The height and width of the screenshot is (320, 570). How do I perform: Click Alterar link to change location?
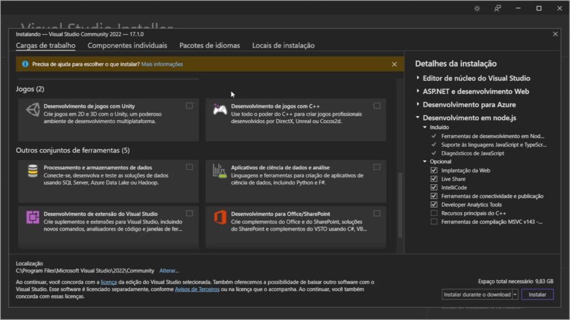pos(169,271)
